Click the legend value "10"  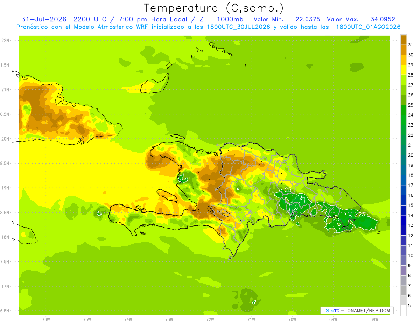pos(411,255)
